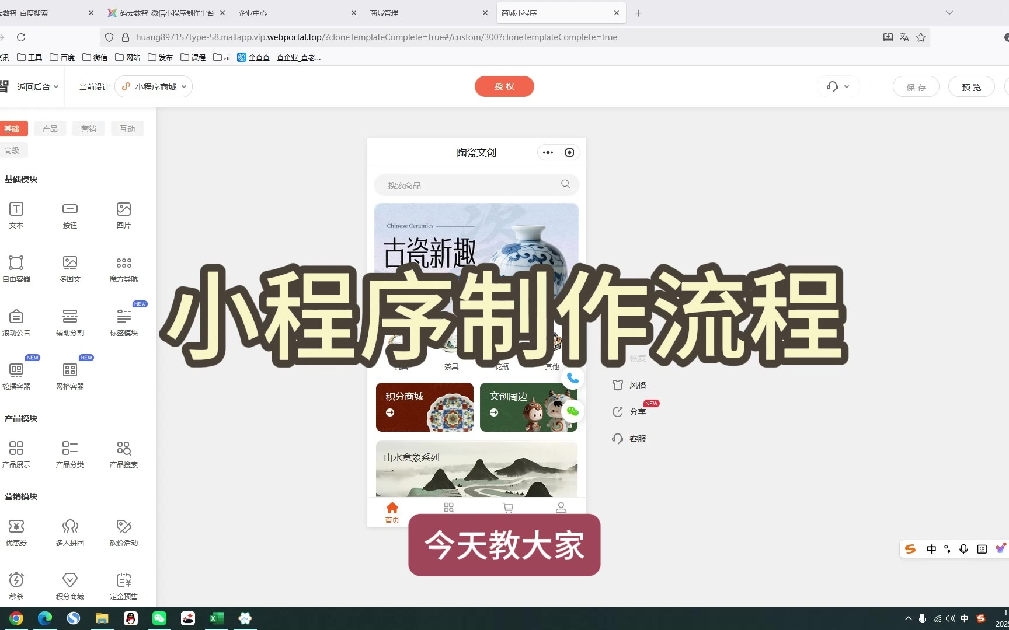Click the browser address bar URL
This screenshot has width=1009, height=630.
[x=377, y=37]
